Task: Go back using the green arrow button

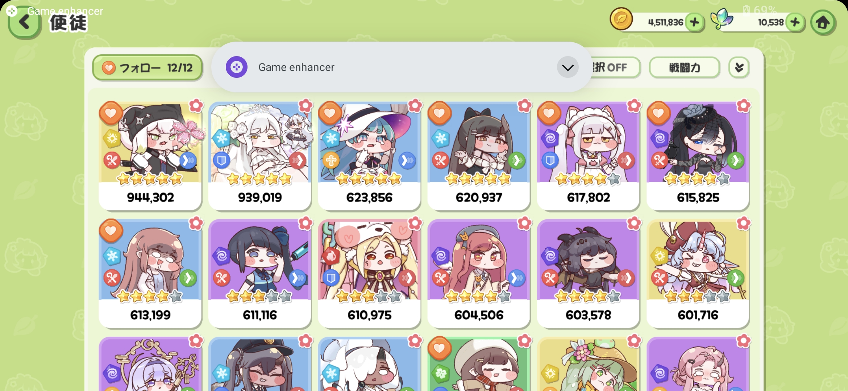Action: coord(24,22)
